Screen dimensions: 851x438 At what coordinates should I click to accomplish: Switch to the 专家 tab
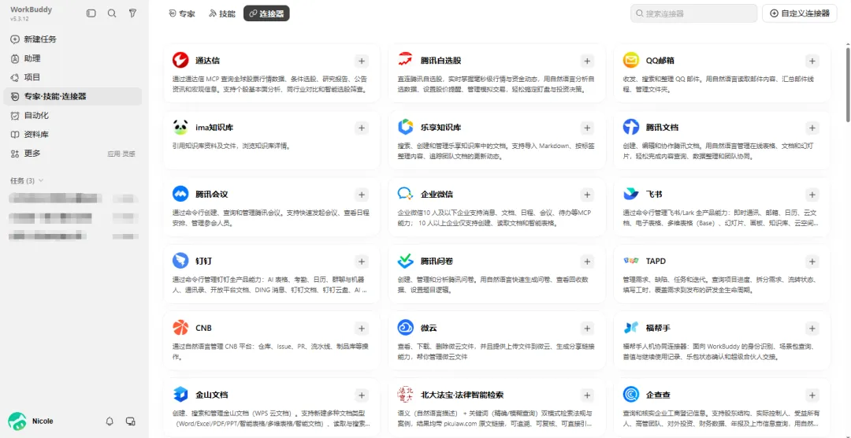(182, 13)
